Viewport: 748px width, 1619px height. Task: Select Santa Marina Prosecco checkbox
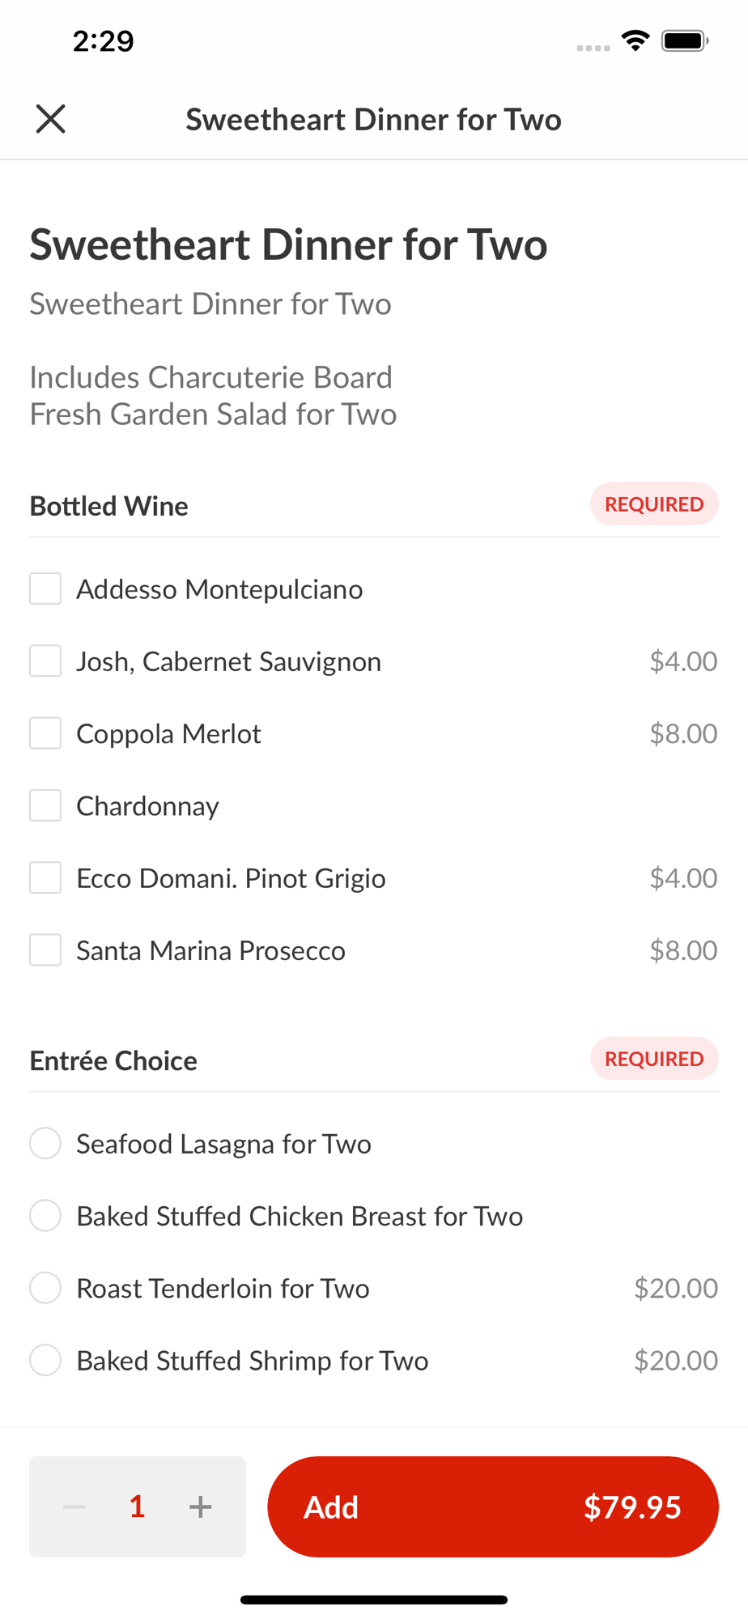point(45,950)
